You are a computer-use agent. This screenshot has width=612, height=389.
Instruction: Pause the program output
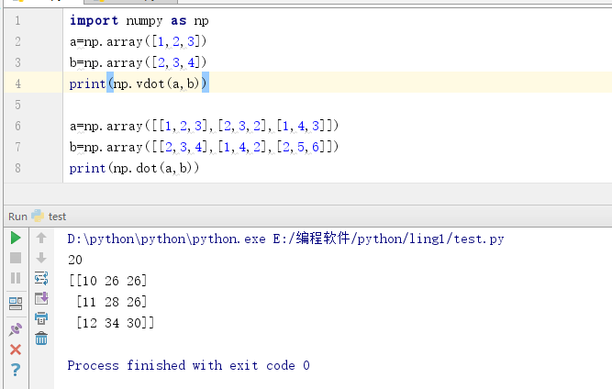coord(16,278)
